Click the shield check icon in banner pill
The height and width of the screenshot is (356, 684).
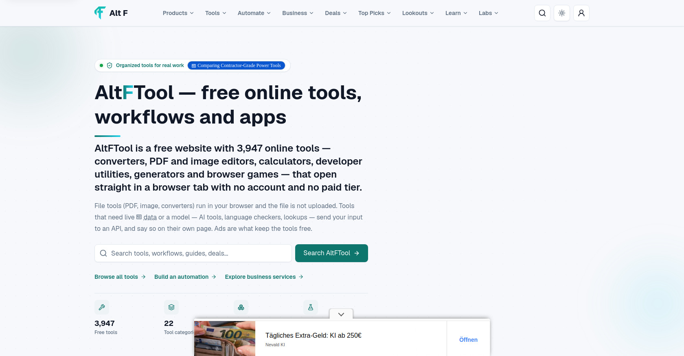pyautogui.click(x=110, y=65)
